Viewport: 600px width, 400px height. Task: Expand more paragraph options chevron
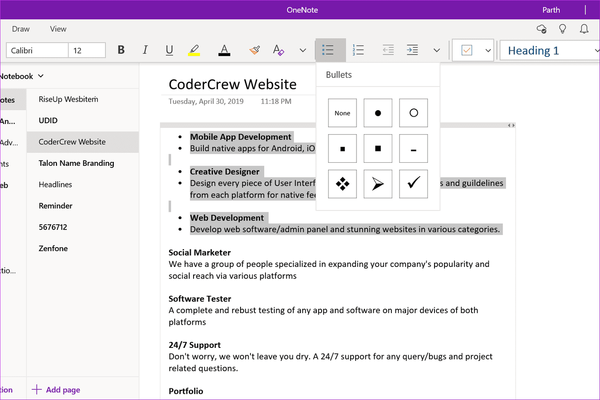click(x=437, y=50)
